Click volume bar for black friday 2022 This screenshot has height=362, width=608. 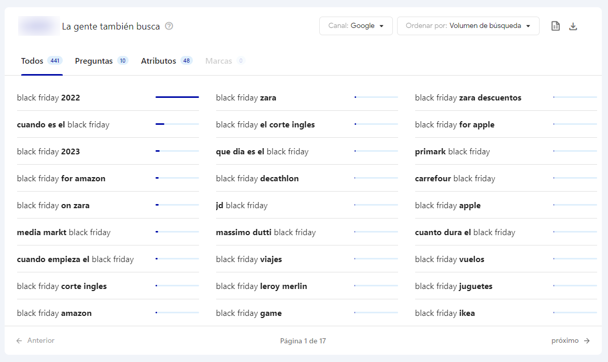(177, 97)
